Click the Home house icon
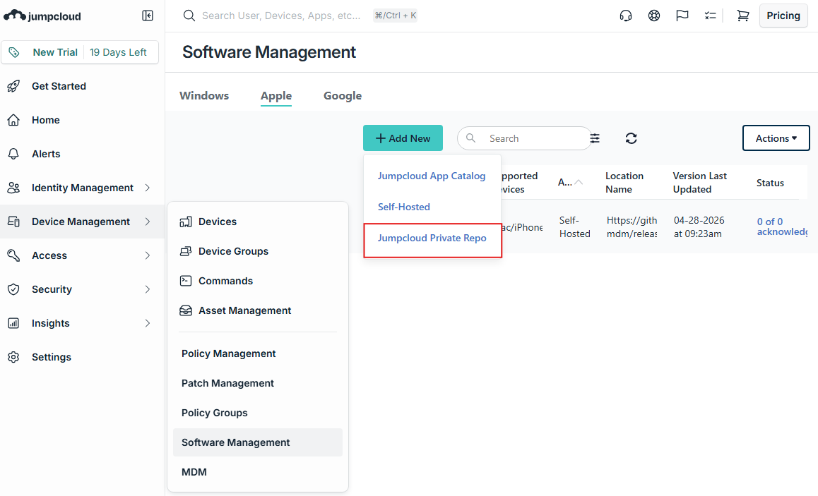The width and height of the screenshot is (818, 496). (x=13, y=120)
